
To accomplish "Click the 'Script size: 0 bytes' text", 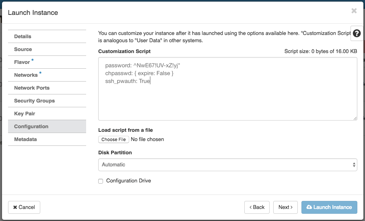I will 321,51.
